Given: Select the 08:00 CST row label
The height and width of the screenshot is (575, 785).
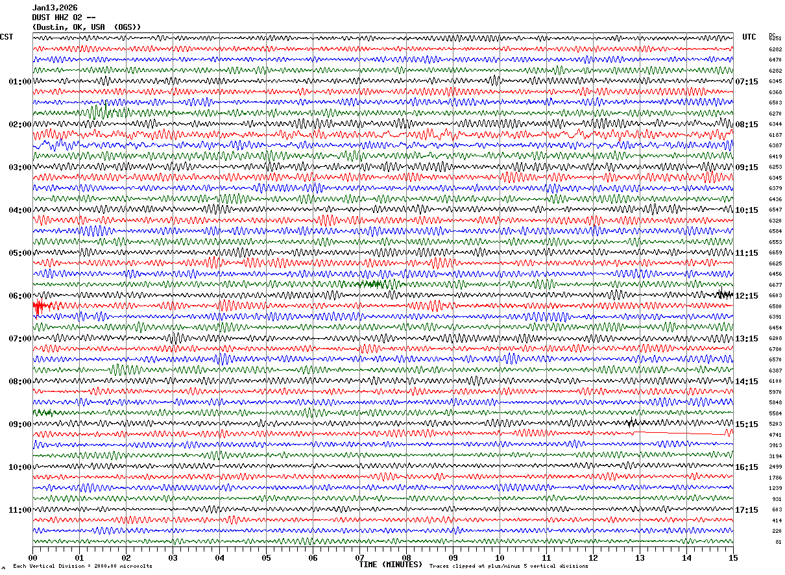Looking at the screenshot, I should pos(20,382).
